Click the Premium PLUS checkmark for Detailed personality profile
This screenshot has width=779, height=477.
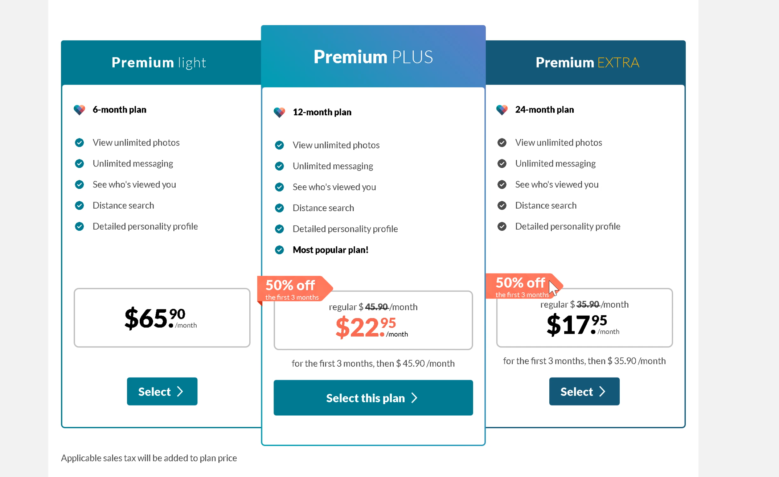[x=279, y=229]
